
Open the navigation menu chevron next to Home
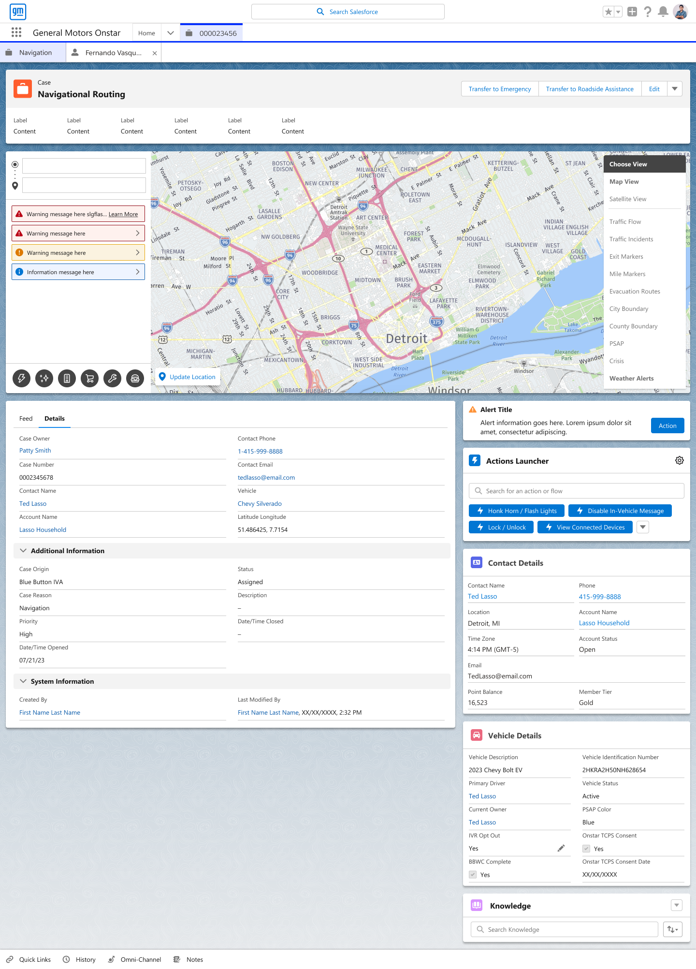[171, 33]
